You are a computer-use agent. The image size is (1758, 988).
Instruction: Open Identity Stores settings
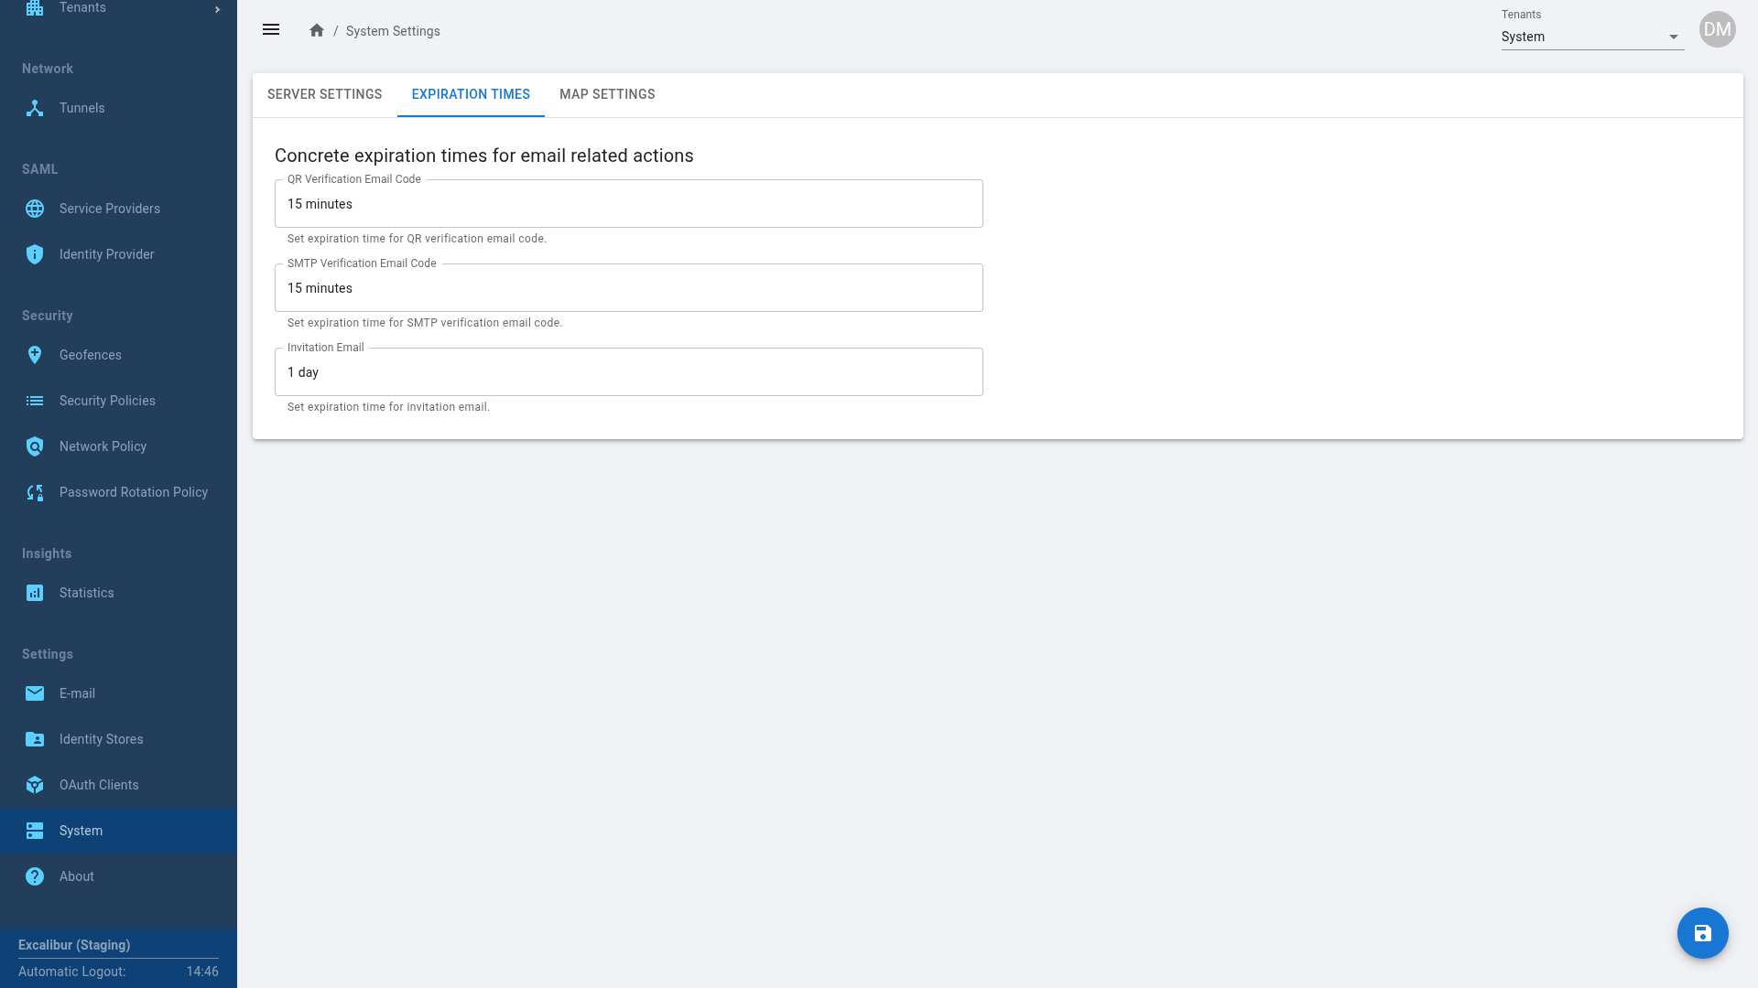pos(101,739)
